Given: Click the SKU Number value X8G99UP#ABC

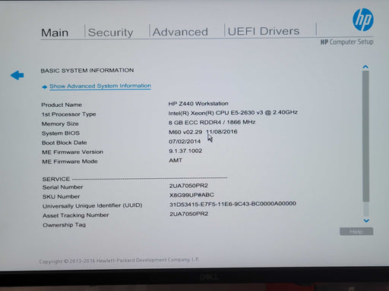Looking at the screenshot, I should [191, 195].
